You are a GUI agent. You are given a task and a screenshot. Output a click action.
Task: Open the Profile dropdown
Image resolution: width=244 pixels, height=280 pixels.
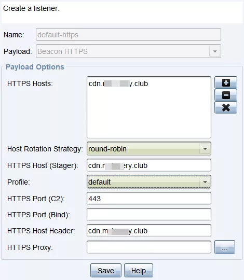click(149, 182)
